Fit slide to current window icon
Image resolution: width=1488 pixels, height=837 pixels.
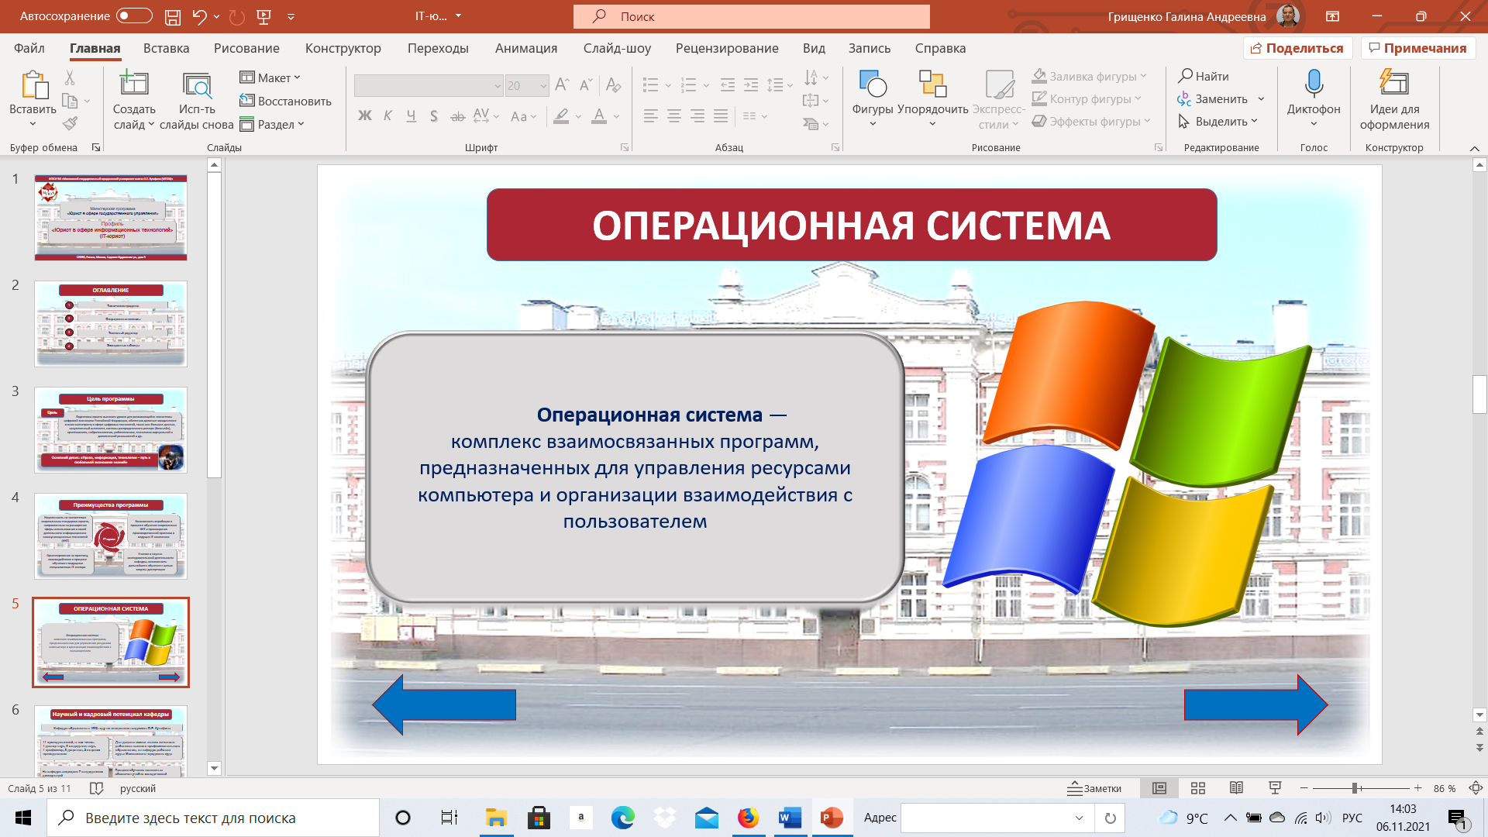pyautogui.click(x=1476, y=788)
